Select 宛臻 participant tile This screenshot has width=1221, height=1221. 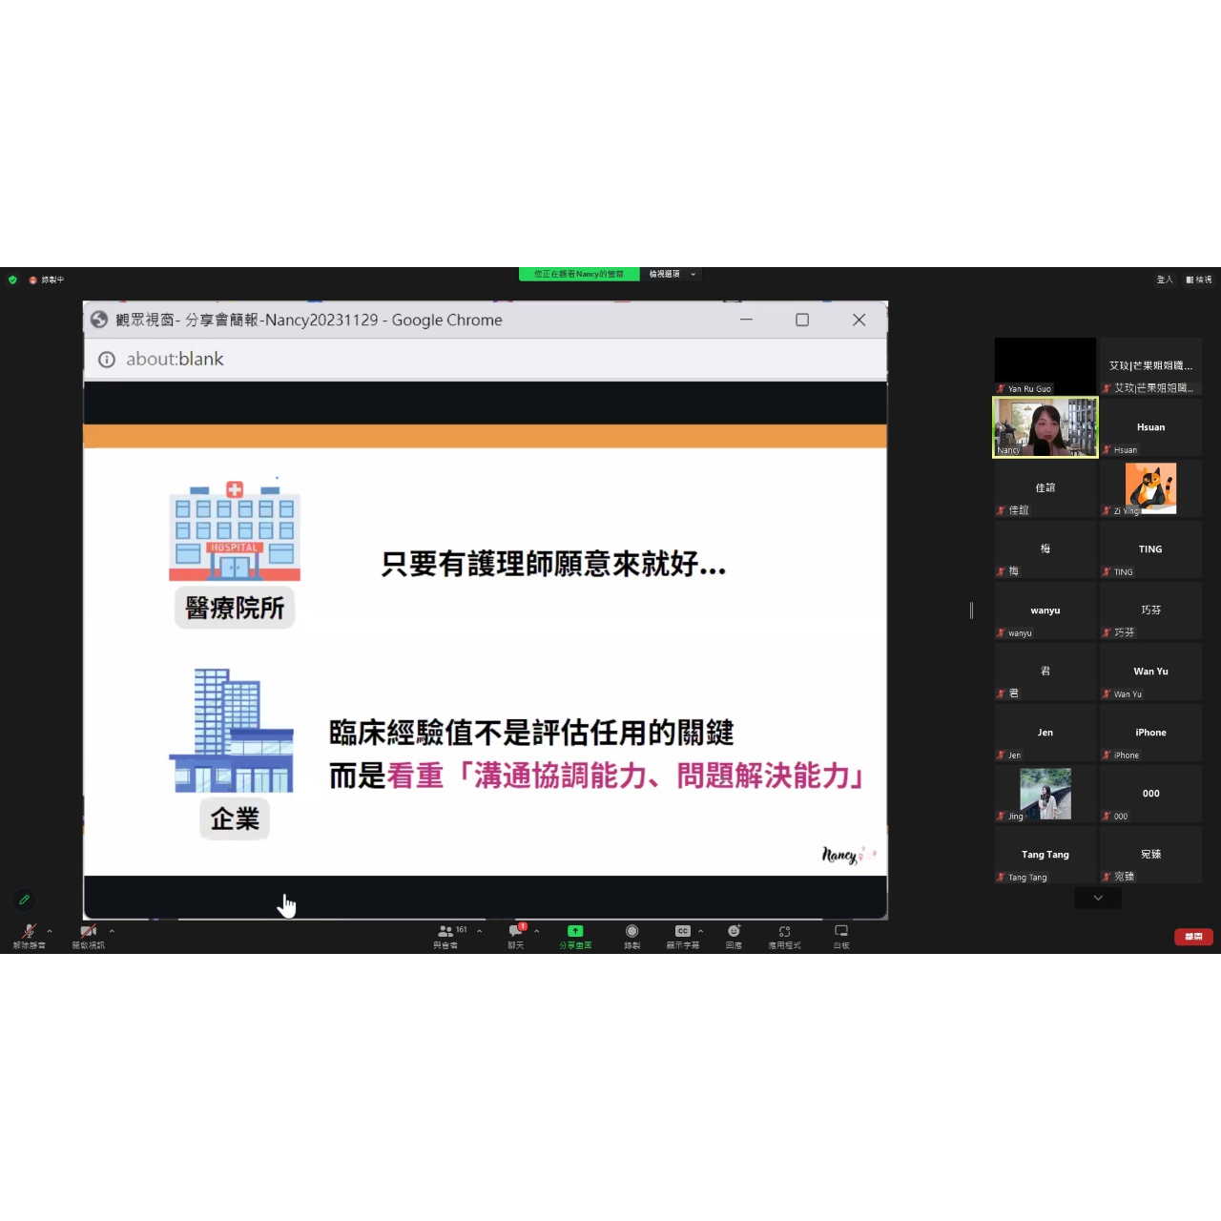point(1150,855)
